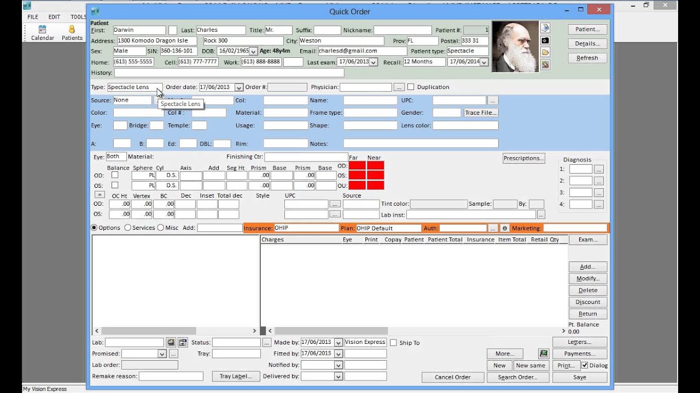Open the Delivered by dropdown
The height and width of the screenshot is (393, 700).
pos(338,377)
